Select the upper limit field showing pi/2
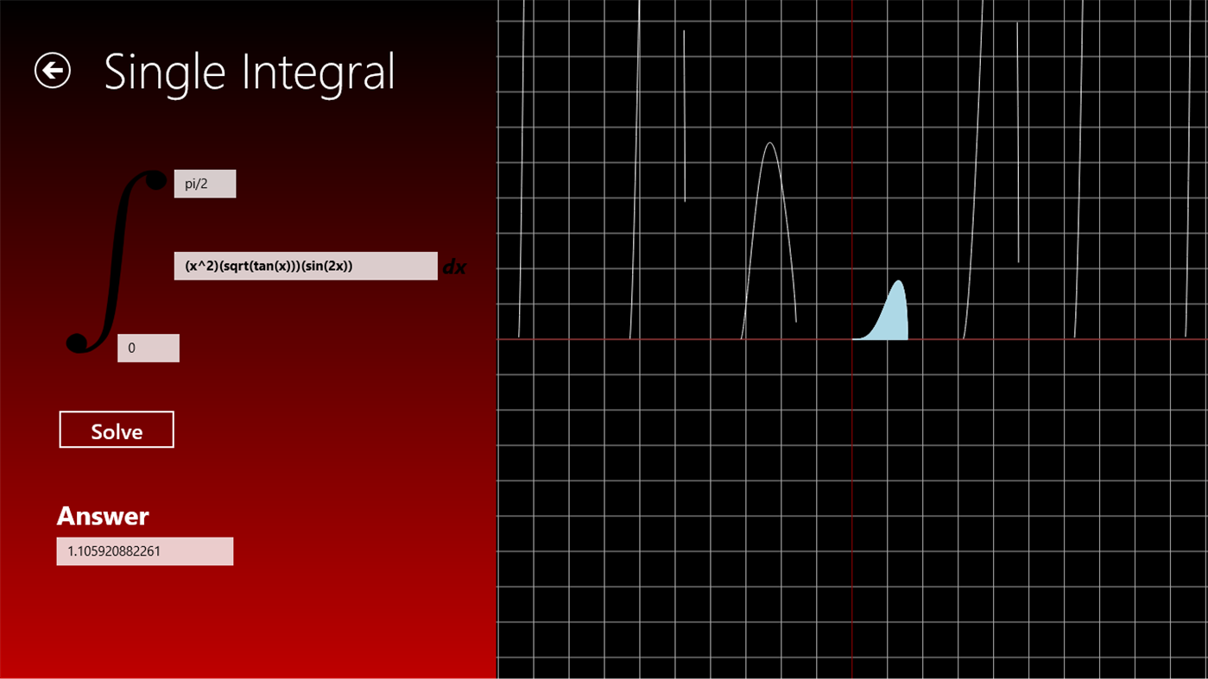Image resolution: width=1208 pixels, height=679 pixels. tap(205, 183)
